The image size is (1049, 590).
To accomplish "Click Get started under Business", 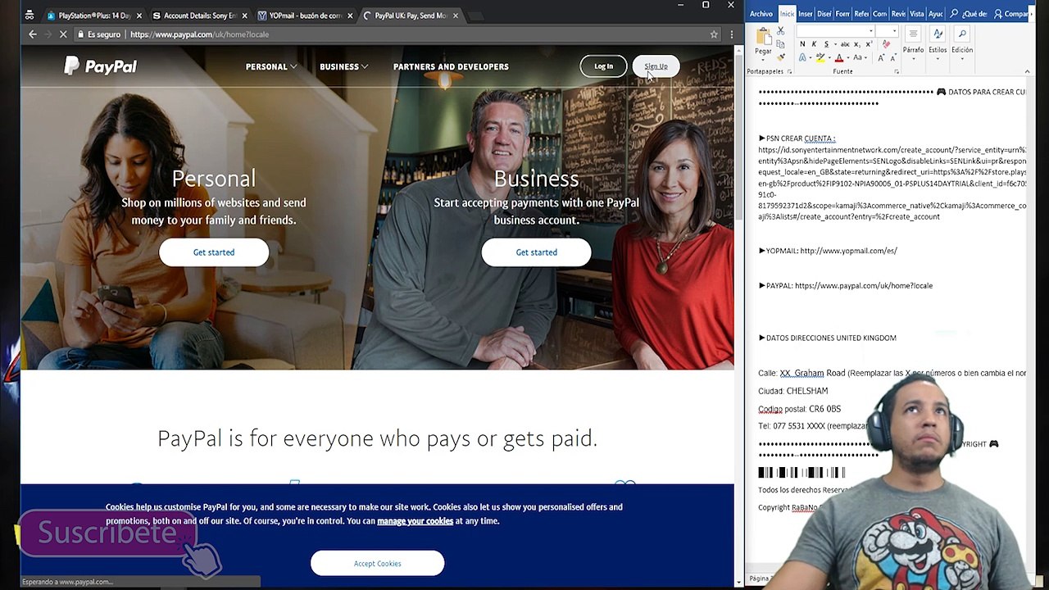I will [x=536, y=252].
